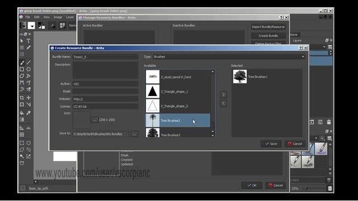Click the Description text area
This screenshot has width=358, height=201.
(x=105, y=70)
